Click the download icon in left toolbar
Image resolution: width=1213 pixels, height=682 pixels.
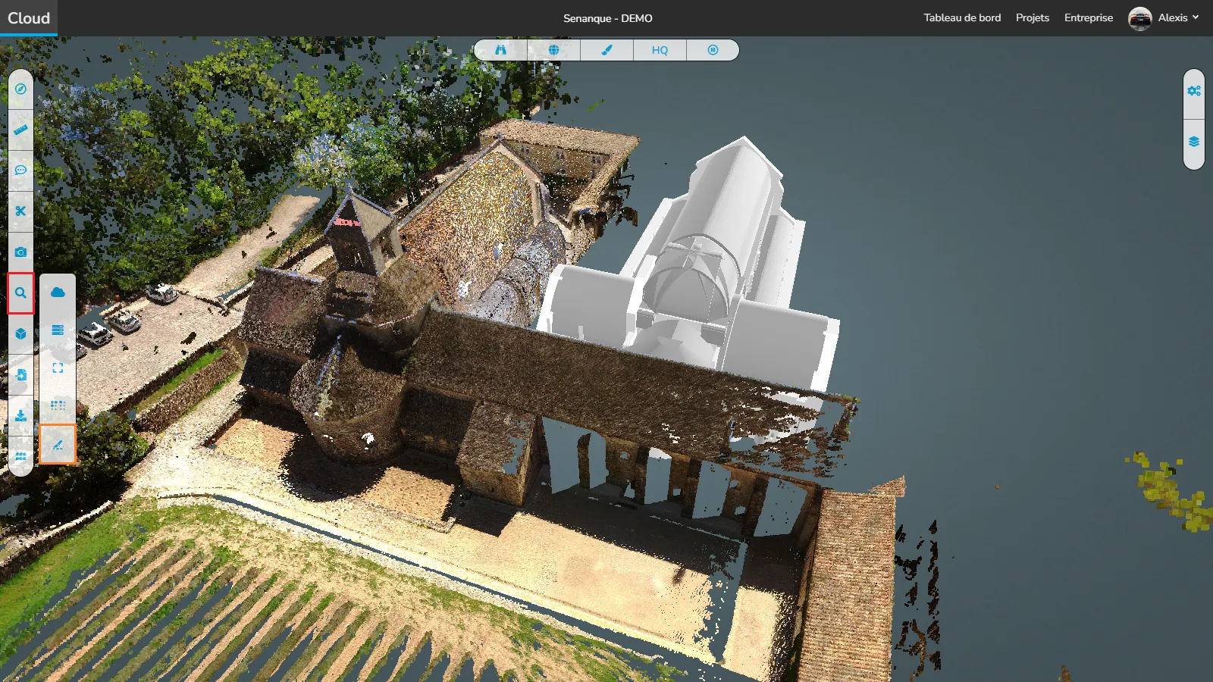click(x=20, y=415)
